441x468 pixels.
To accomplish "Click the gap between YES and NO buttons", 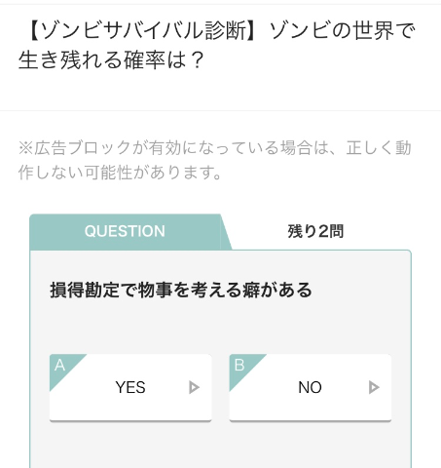I will [221, 388].
